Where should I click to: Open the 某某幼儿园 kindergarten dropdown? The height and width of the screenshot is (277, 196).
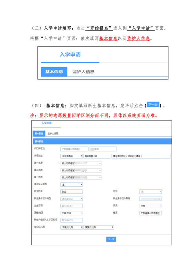tap(99, 227)
